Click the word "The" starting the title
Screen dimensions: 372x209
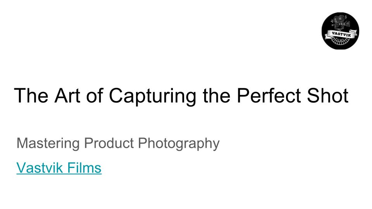tap(30, 96)
